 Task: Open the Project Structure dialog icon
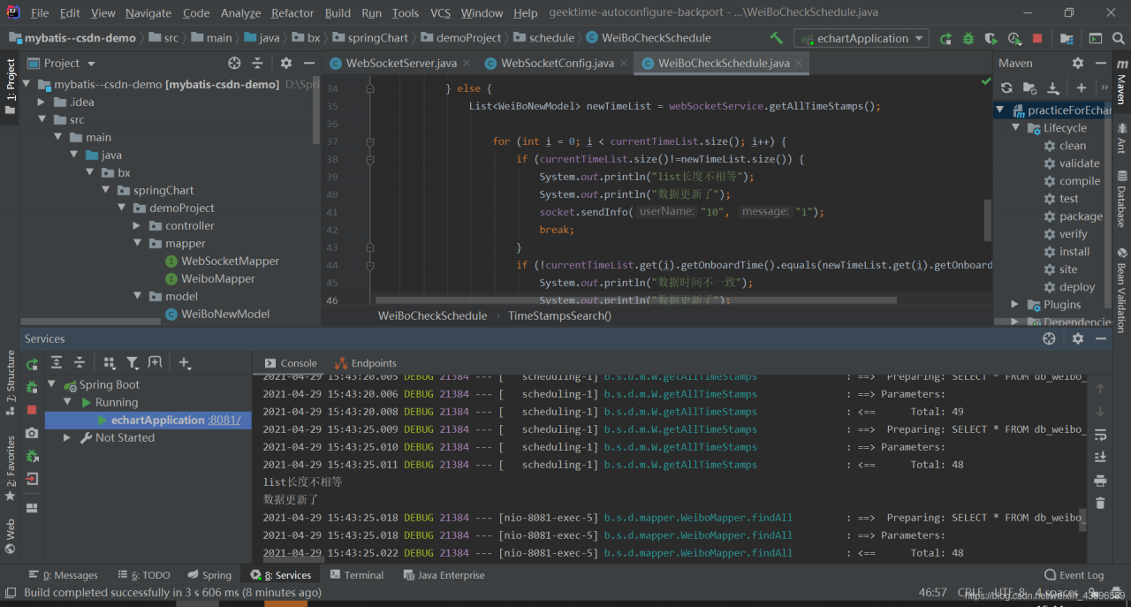coord(1066,38)
